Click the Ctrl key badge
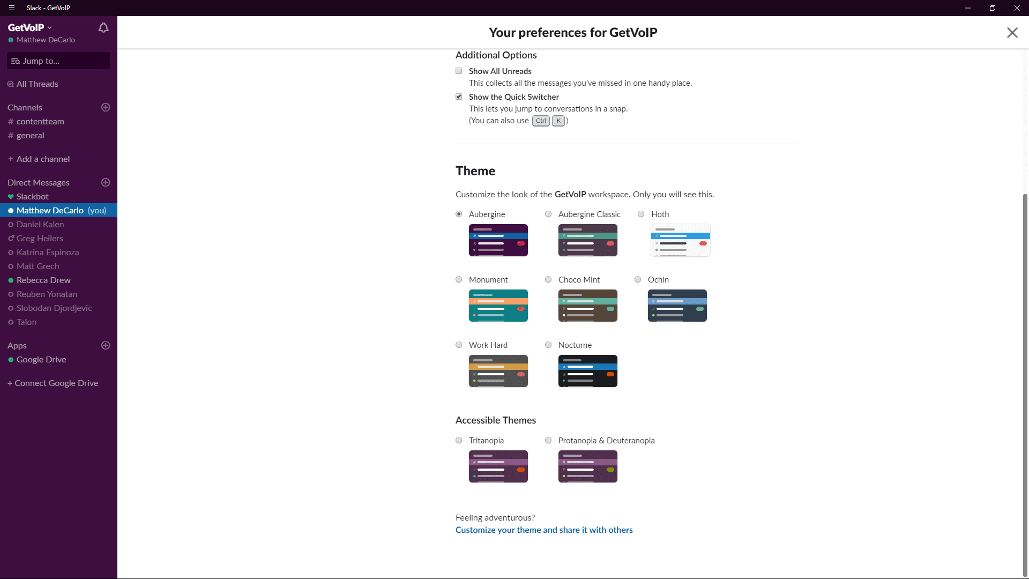The width and height of the screenshot is (1029, 579). coord(541,121)
